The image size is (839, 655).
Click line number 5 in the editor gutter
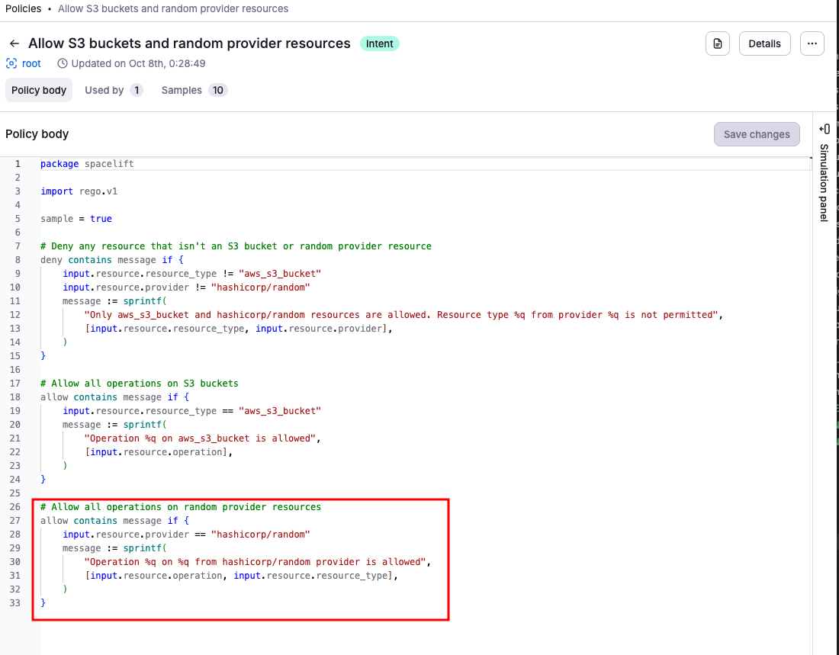(x=18, y=219)
